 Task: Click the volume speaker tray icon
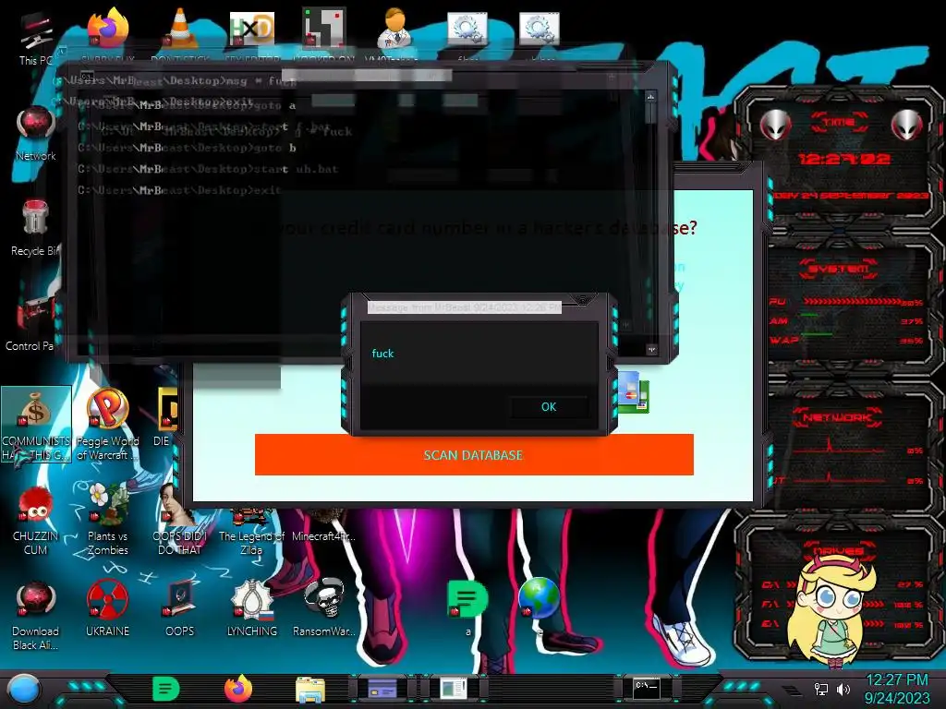(x=843, y=689)
